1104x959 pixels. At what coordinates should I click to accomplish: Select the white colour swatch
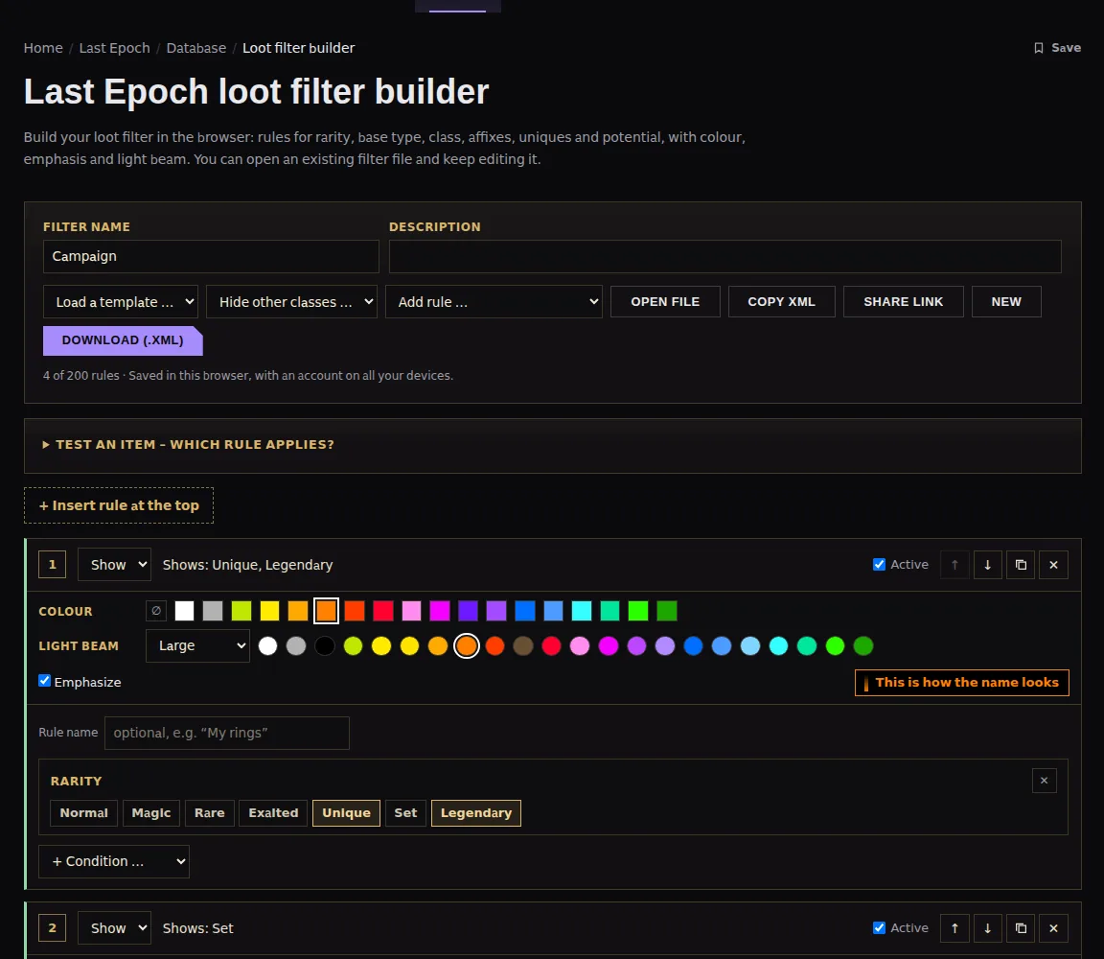pyautogui.click(x=184, y=610)
